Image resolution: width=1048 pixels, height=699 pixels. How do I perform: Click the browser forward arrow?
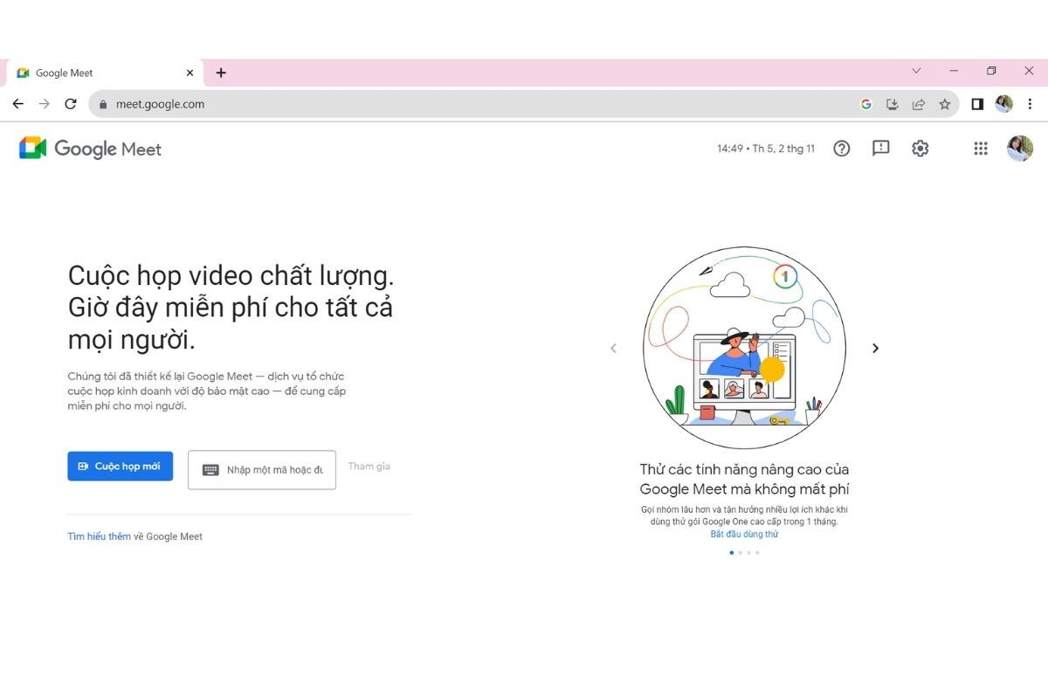(45, 104)
